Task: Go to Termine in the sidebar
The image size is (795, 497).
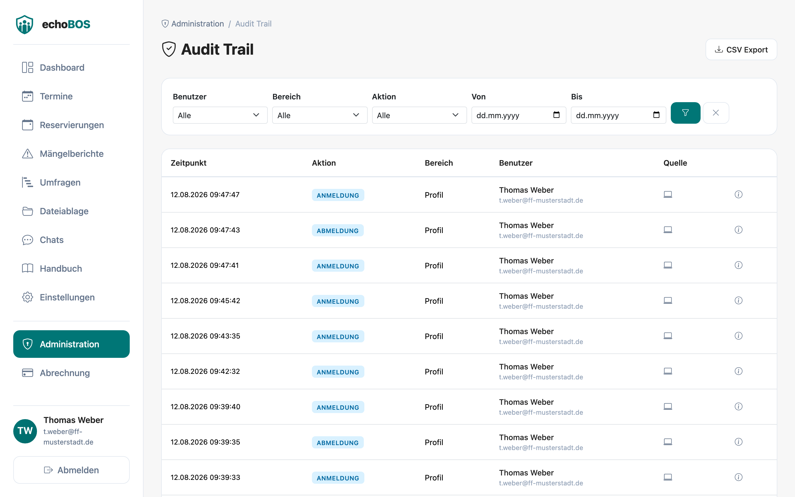Action: (x=71, y=96)
